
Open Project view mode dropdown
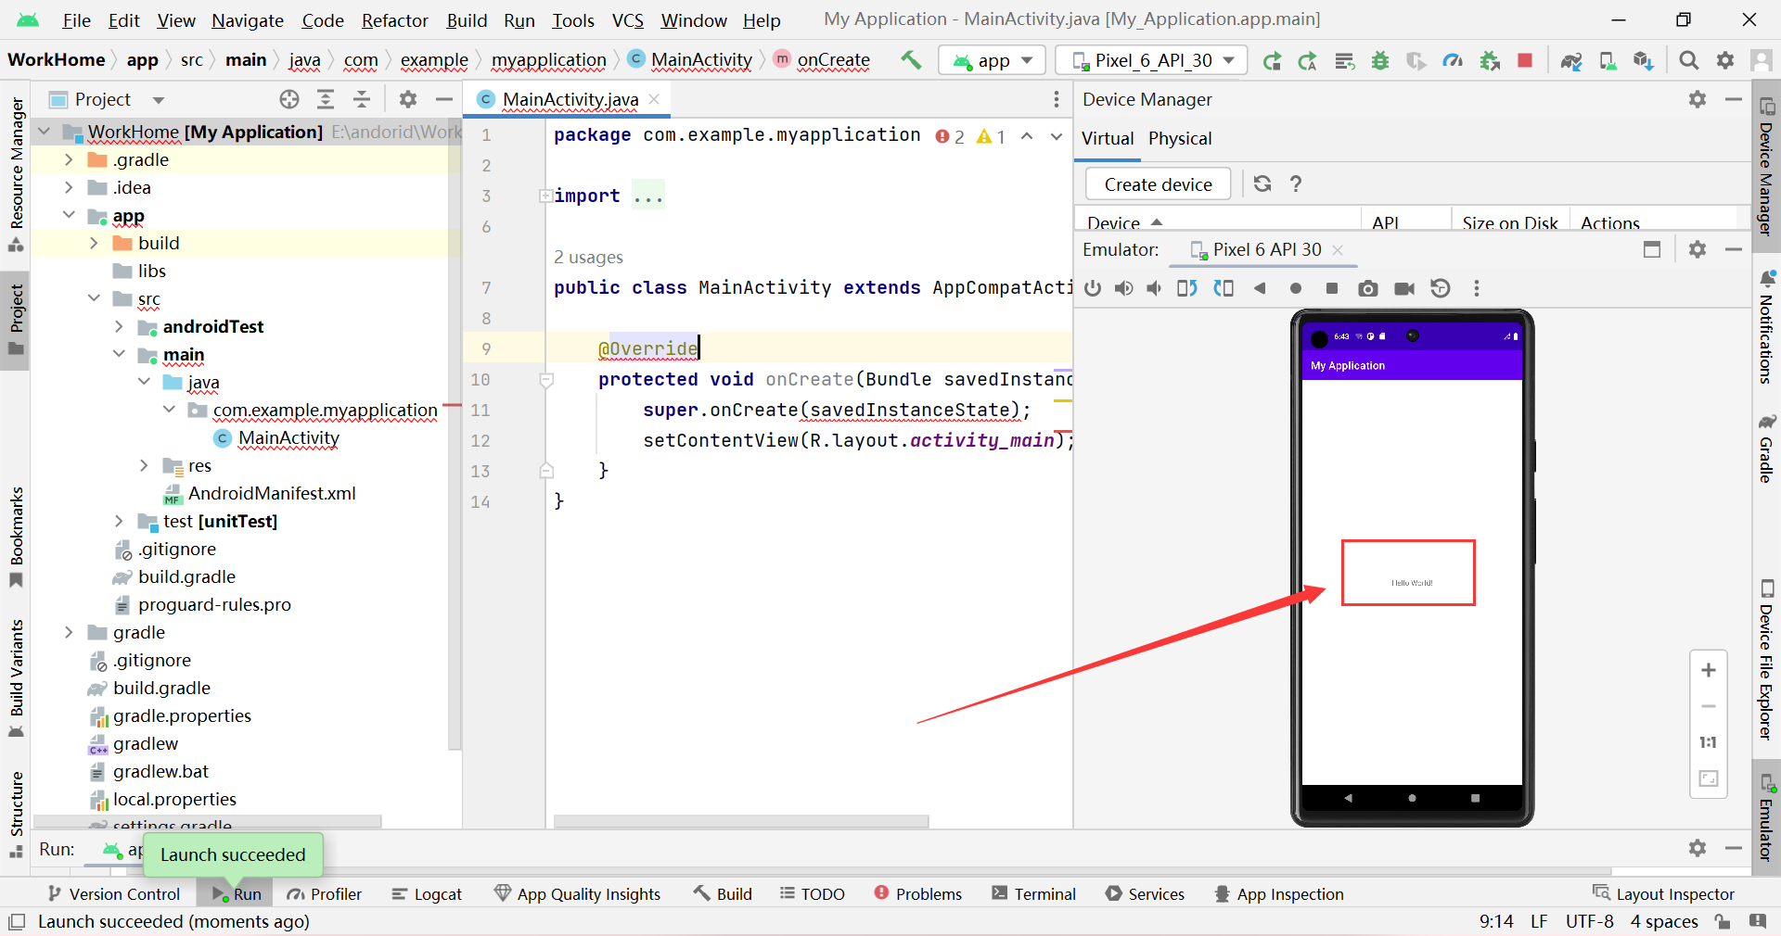[159, 99]
